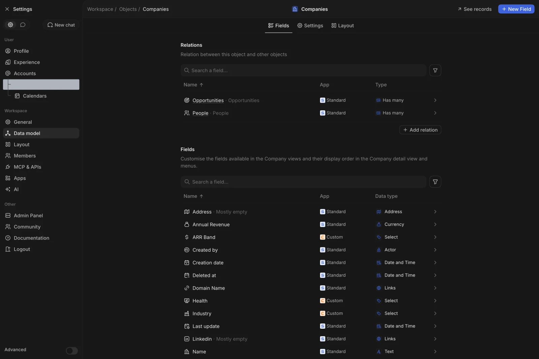Open Members settings
539x359 pixels.
coord(41,156)
